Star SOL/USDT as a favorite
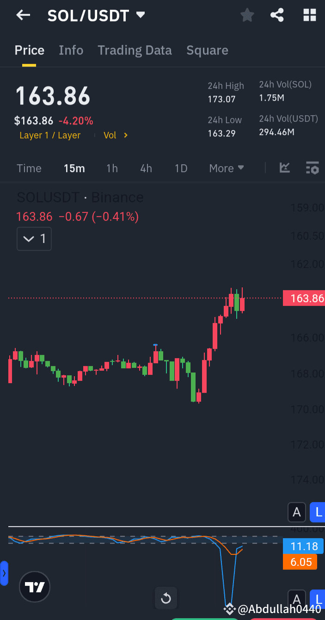This screenshot has width=325, height=620. (x=247, y=15)
